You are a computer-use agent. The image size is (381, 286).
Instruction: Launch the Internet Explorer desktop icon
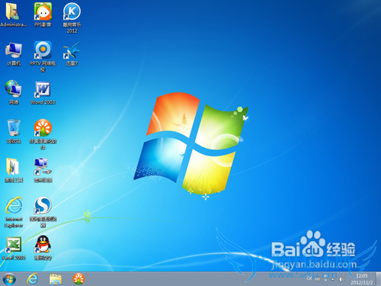[x=14, y=205]
